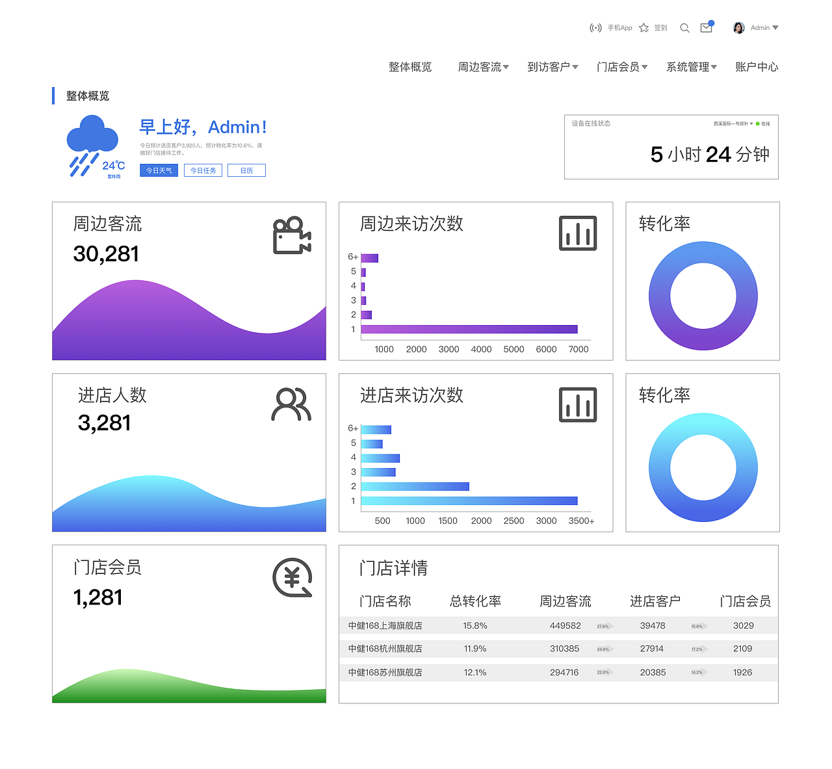Image resolution: width=832 pixels, height=769 pixels.
Task: Select the 中健168上海旗舰店 table row
Action: pos(558,625)
